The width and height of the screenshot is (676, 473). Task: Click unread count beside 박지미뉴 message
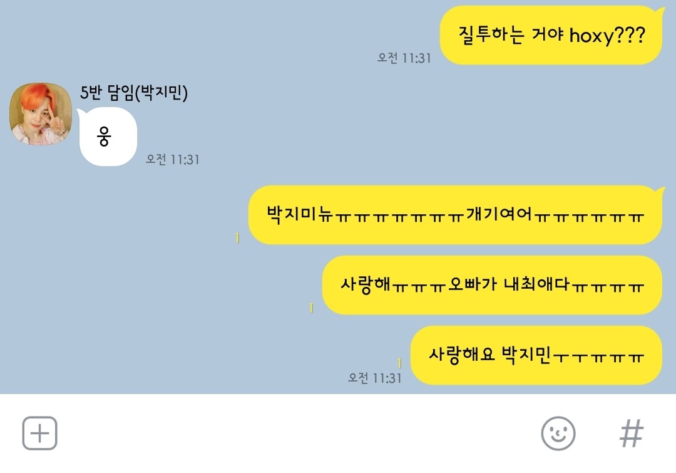237,238
